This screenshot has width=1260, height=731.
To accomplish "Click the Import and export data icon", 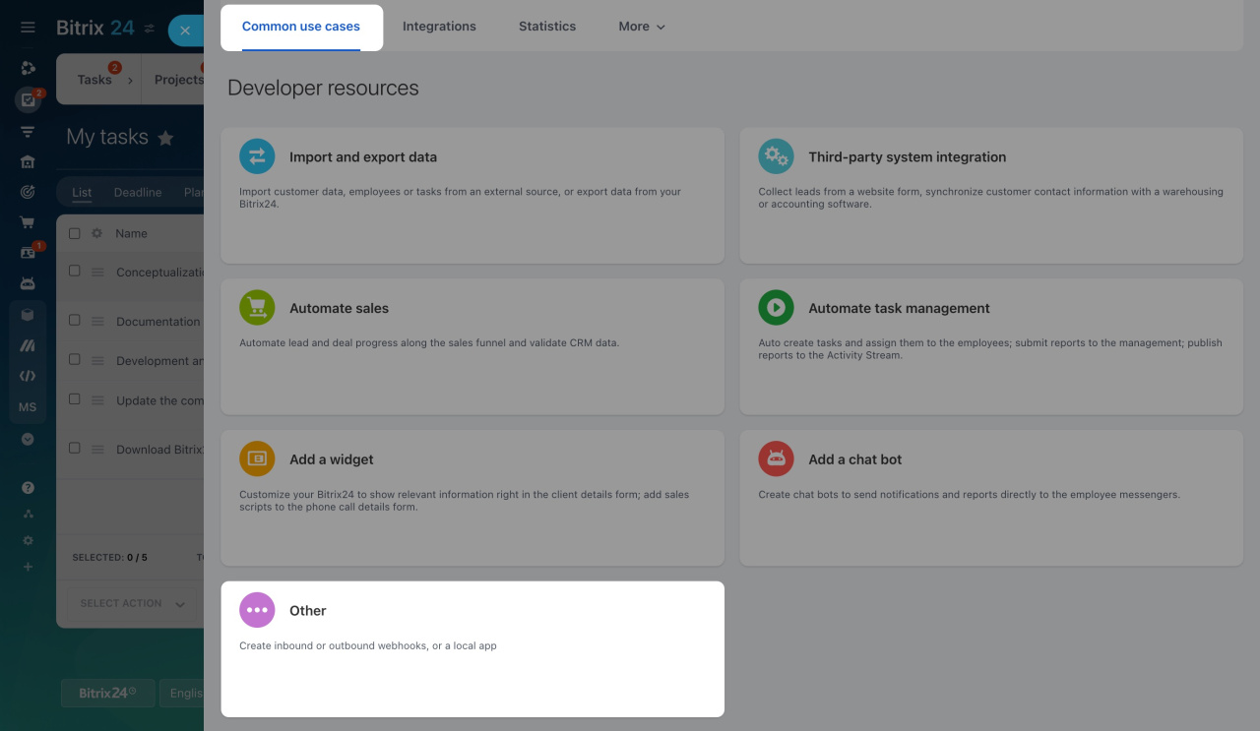I will 257,156.
